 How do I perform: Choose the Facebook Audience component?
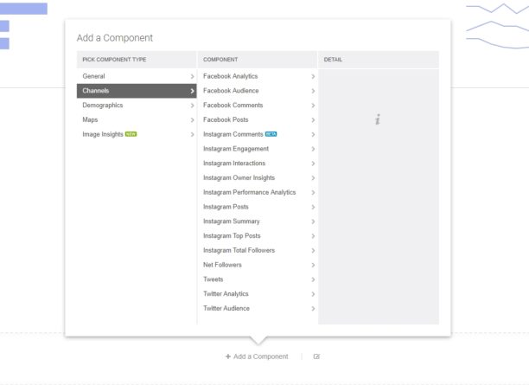pos(231,91)
